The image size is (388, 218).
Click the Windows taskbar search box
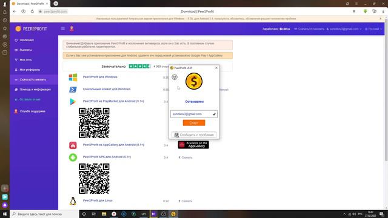(44, 214)
